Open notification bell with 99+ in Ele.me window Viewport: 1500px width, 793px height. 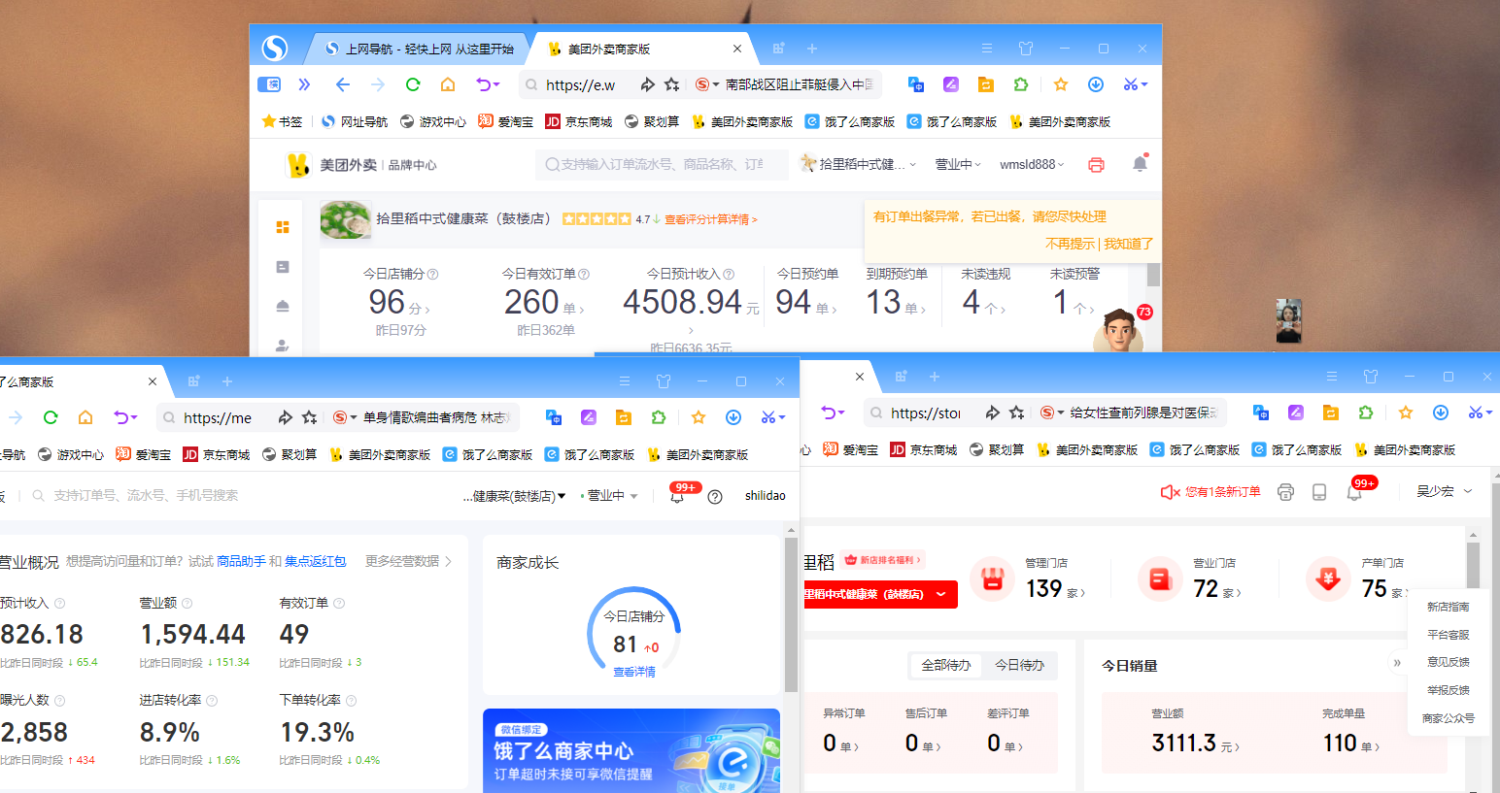[678, 494]
